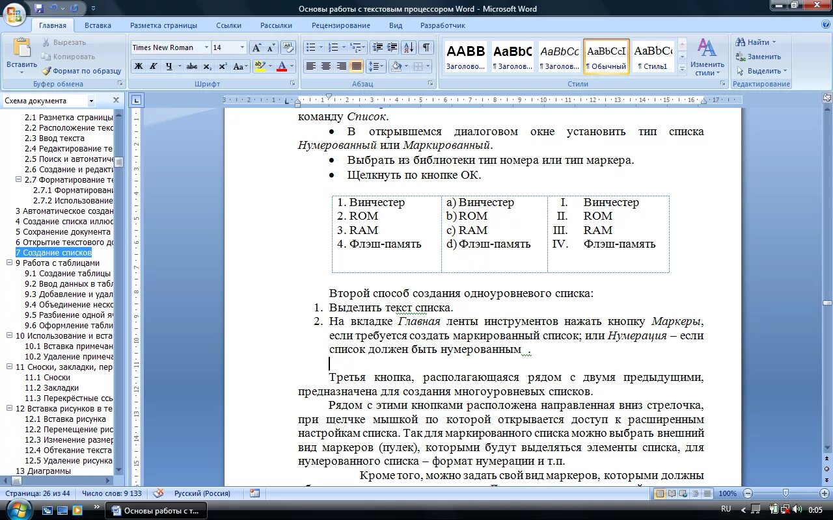833x520 pixels.
Task: Click the Undo arrow in quick access toolbar
Action: (53, 8)
